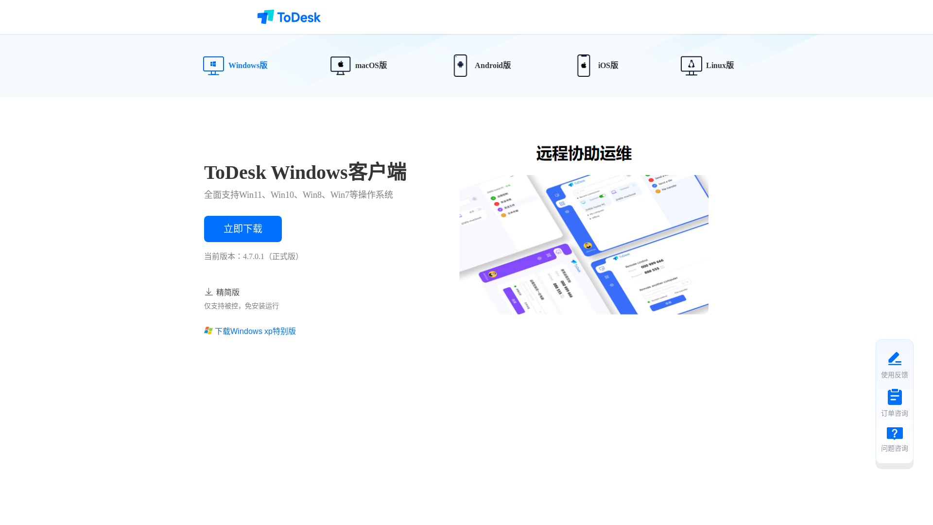Click the question mark help icon
Image resolution: width=933 pixels, height=525 pixels.
click(x=895, y=434)
